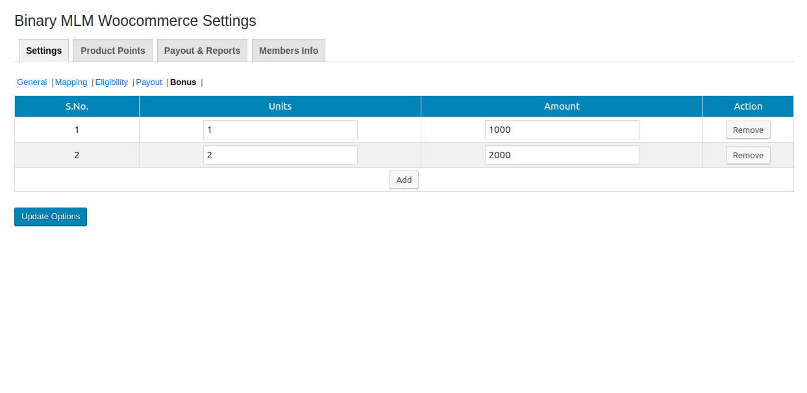Viewport: 807px width, 393px height.
Task: Select the Mapping sub-menu link
Action: point(71,82)
